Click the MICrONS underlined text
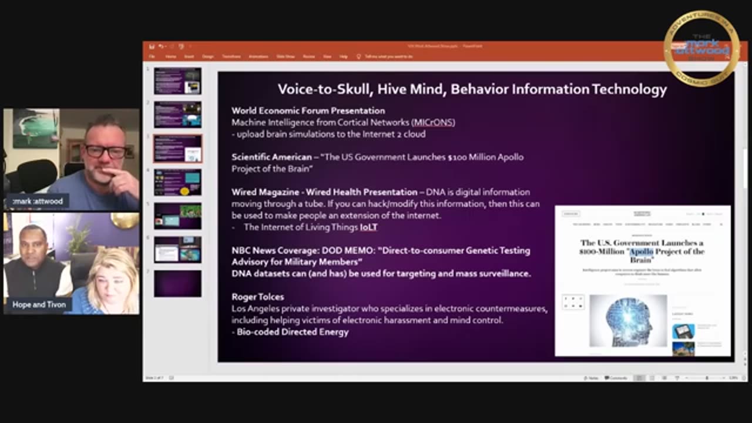Screen dimensions: 752x423 coord(433,122)
